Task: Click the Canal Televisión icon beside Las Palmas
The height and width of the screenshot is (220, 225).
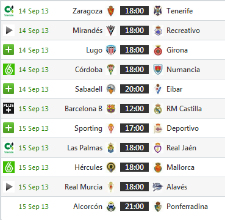Action: click(x=9, y=148)
